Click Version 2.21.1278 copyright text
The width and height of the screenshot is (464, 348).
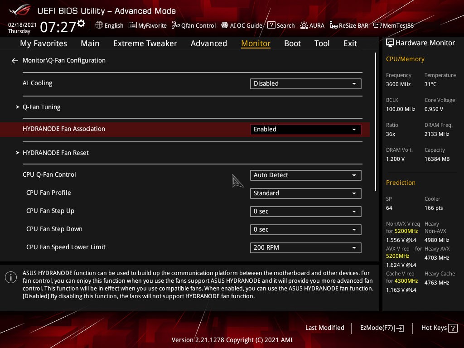click(x=232, y=340)
